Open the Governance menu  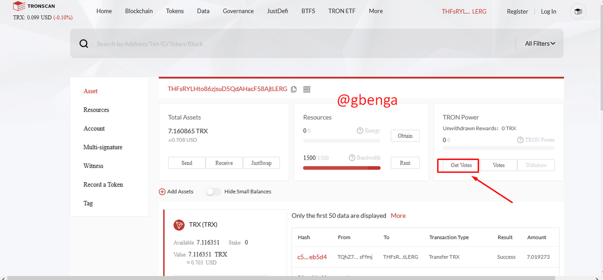pos(238,11)
